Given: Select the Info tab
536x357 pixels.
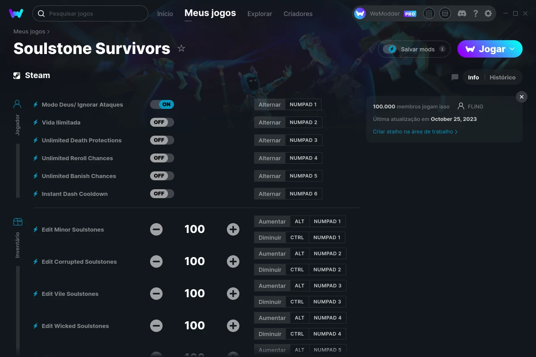Looking at the screenshot, I should pos(473,77).
